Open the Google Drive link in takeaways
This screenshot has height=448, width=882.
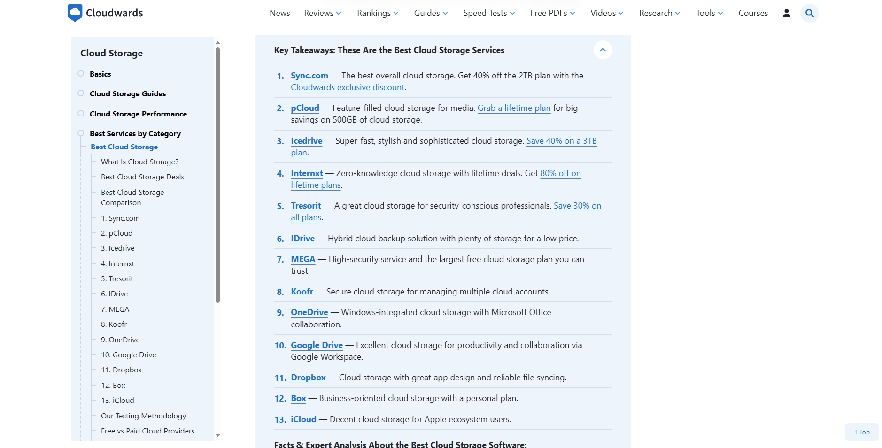(317, 345)
